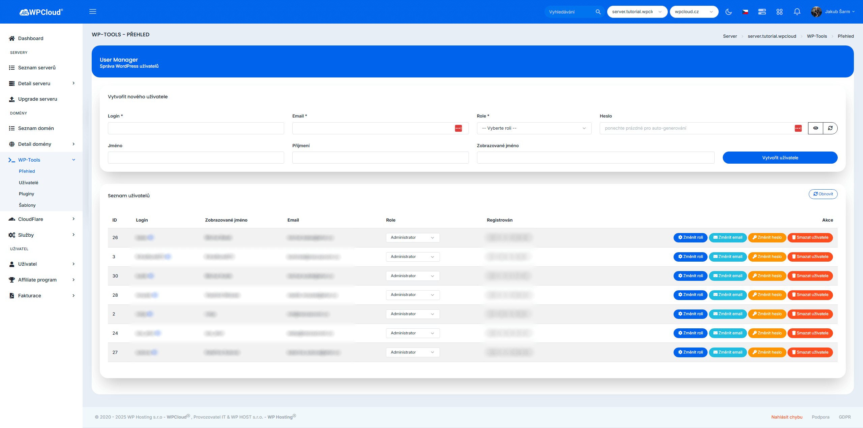
Task: Toggle dark mode moon icon
Action: pyautogui.click(x=728, y=12)
